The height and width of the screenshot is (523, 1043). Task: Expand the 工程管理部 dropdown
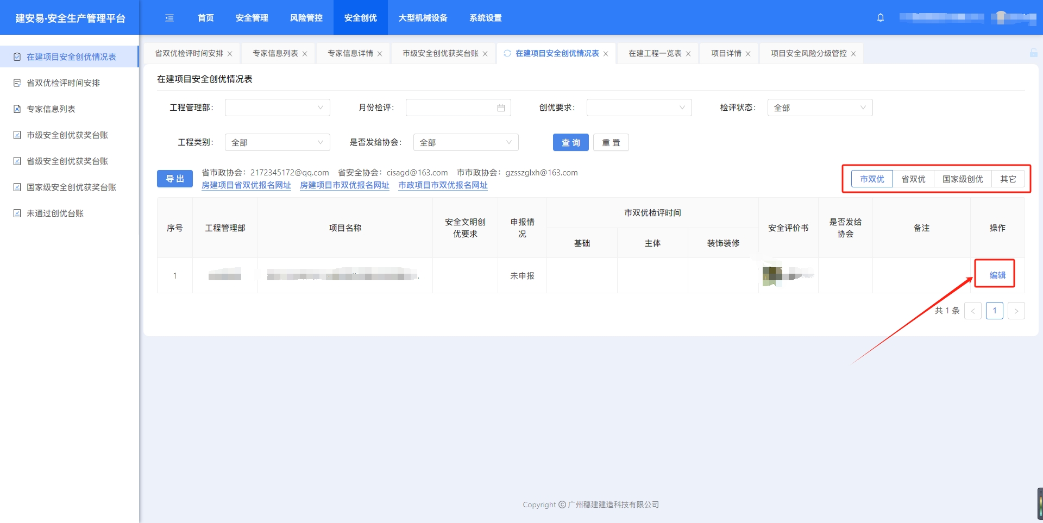coord(277,108)
